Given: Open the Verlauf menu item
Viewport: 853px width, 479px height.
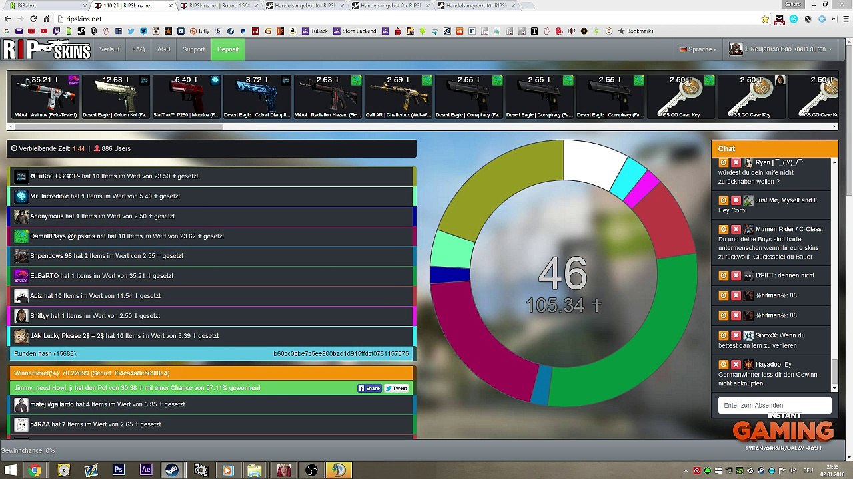Looking at the screenshot, I should pyautogui.click(x=109, y=49).
